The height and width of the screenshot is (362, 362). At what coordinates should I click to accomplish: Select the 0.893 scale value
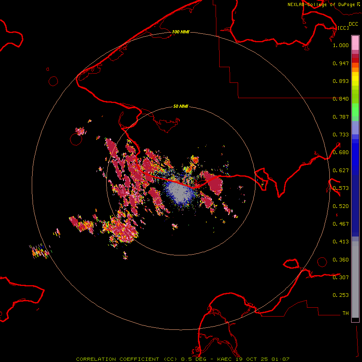(x=341, y=81)
